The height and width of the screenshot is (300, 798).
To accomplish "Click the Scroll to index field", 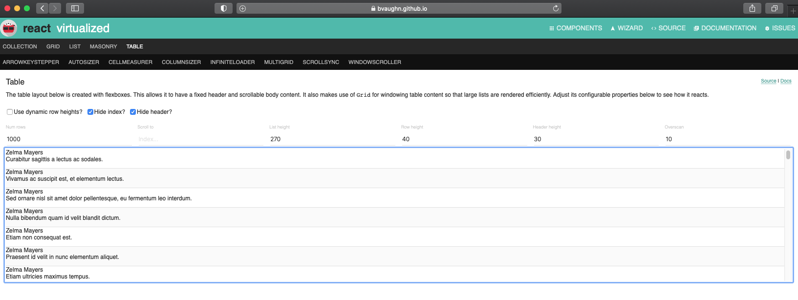I will coord(200,139).
